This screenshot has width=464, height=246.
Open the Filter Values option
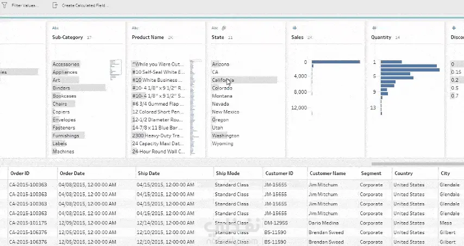(x=25, y=5)
